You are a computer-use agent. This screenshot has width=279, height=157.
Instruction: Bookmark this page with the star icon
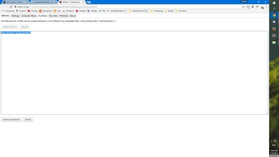243,7
